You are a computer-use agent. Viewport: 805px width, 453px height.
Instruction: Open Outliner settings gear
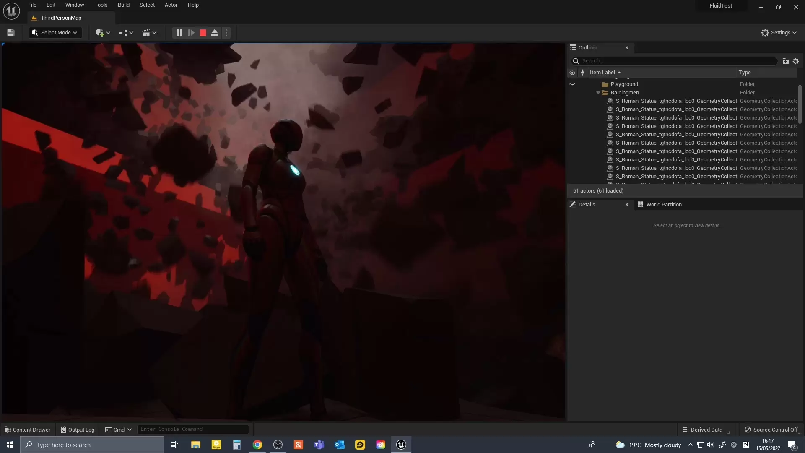(796, 61)
